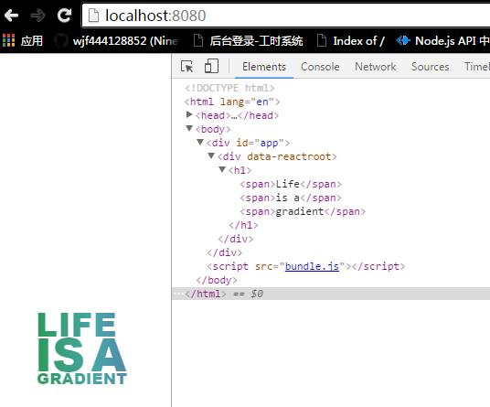The image size is (490, 407).
Task: Switch to the Elements tab
Action: [x=264, y=67]
